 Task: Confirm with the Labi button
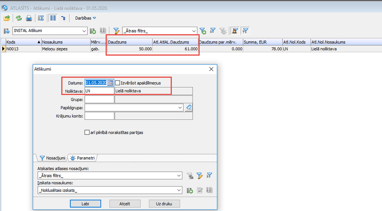pos(85,204)
